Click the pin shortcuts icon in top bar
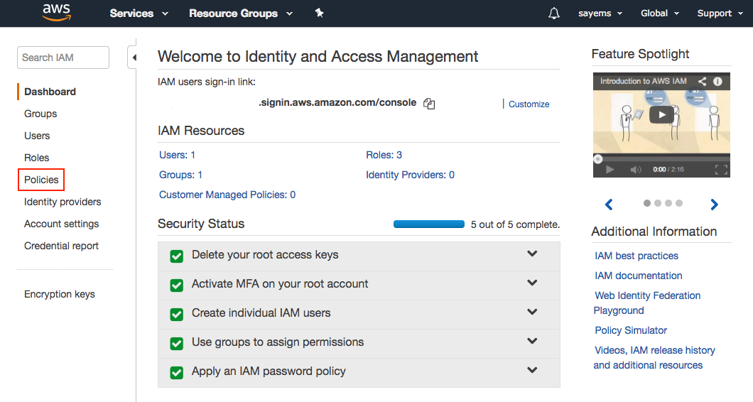Image resolution: width=753 pixels, height=402 pixels. pos(320,13)
